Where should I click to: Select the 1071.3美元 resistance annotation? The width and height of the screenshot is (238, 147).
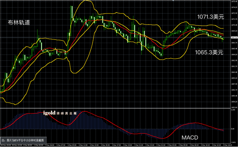(211, 17)
